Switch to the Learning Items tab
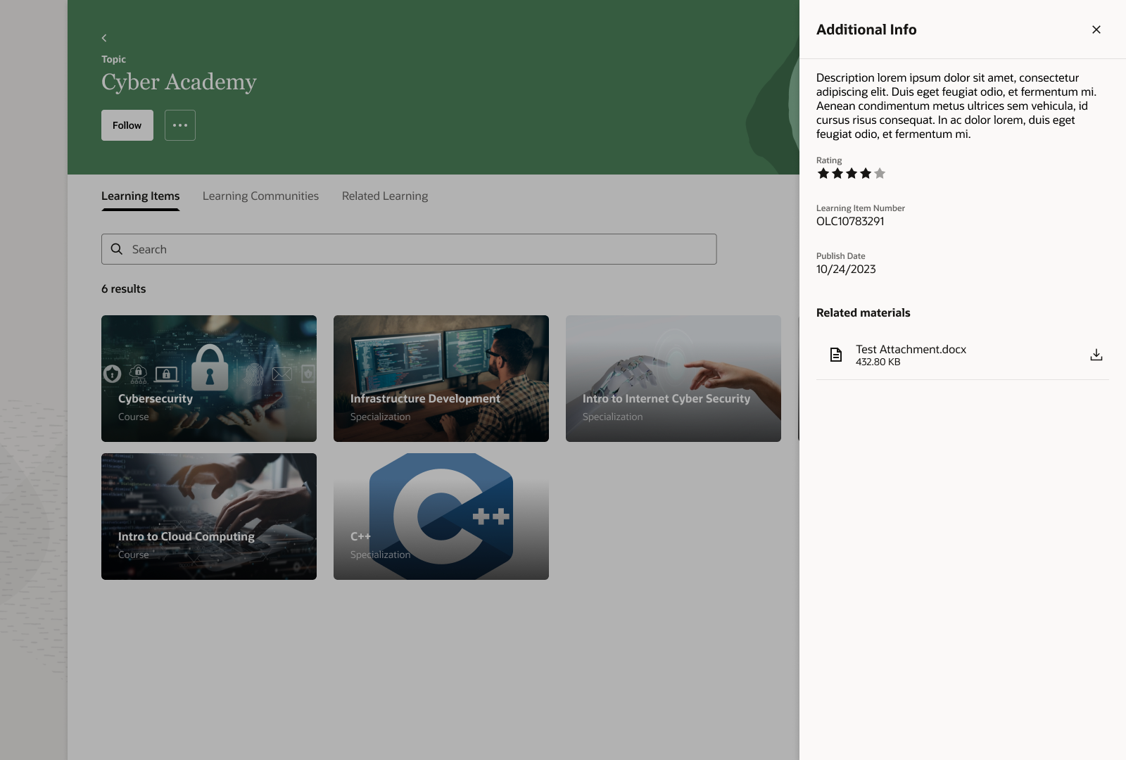The height and width of the screenshot is (760, 1126). point(141,196)
